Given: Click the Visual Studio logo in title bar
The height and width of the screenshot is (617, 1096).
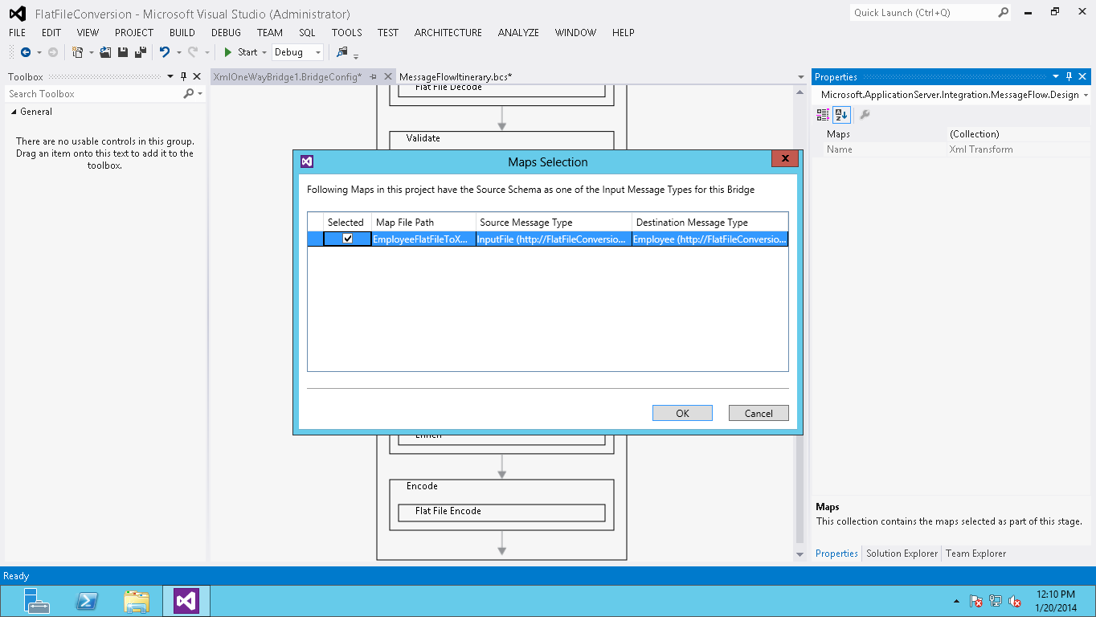Looking at the screenshot, I should (x=17, y=14).
